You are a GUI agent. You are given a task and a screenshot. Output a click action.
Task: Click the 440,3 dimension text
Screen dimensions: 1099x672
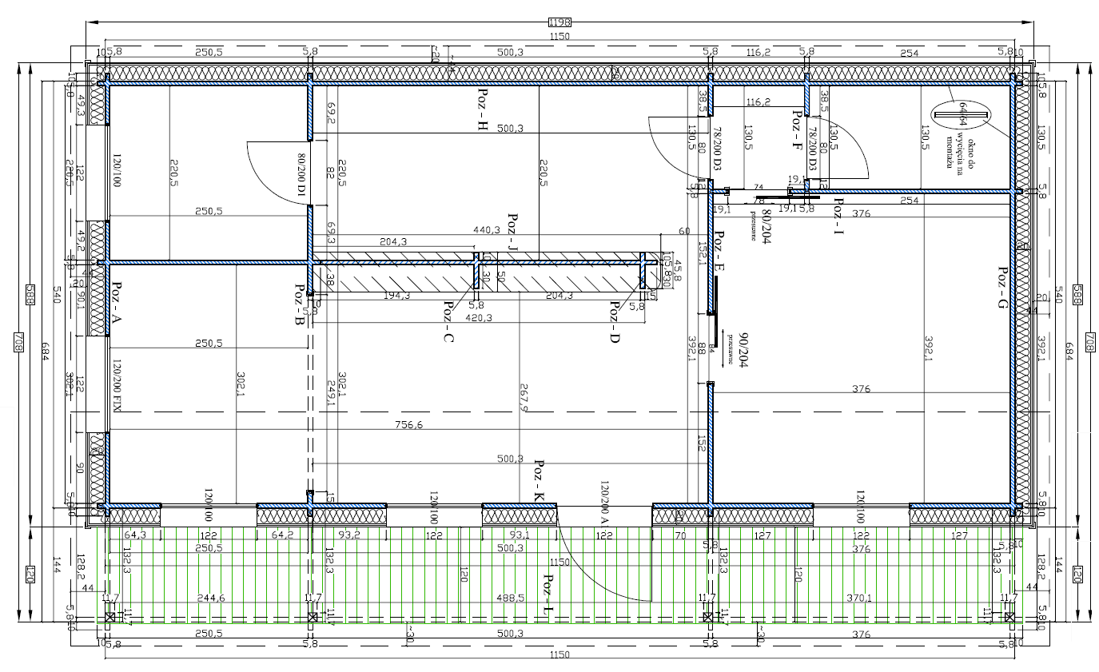[486, 230]
